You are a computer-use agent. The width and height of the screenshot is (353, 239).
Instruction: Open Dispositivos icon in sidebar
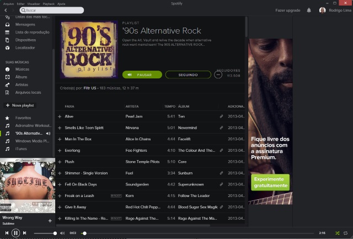[7, 40]
